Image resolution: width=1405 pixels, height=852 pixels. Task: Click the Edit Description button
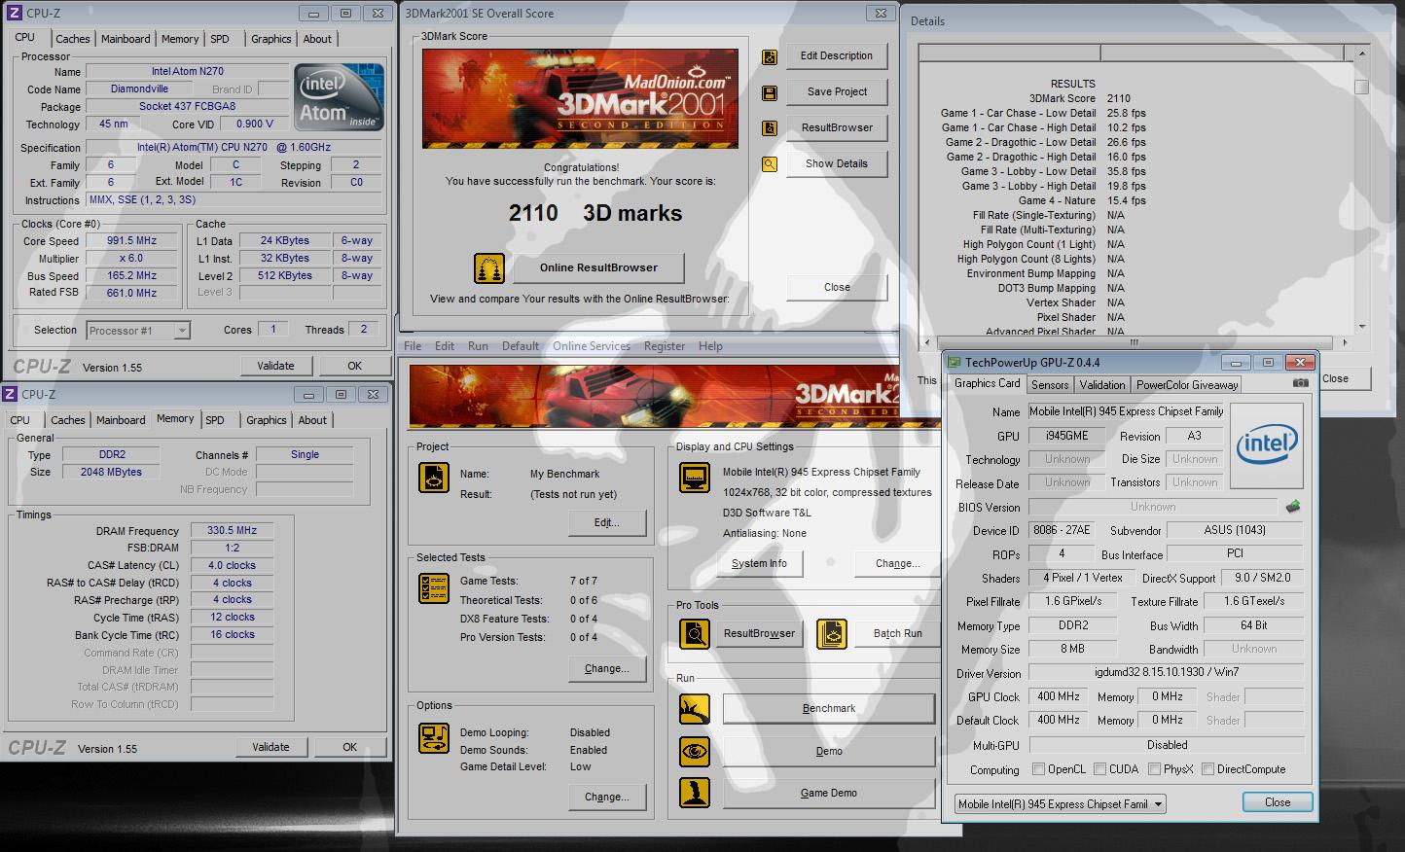(837, 56)
